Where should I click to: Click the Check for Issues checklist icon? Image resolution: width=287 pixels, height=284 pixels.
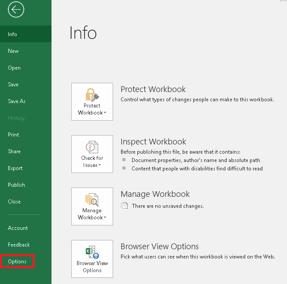point(92,147)
